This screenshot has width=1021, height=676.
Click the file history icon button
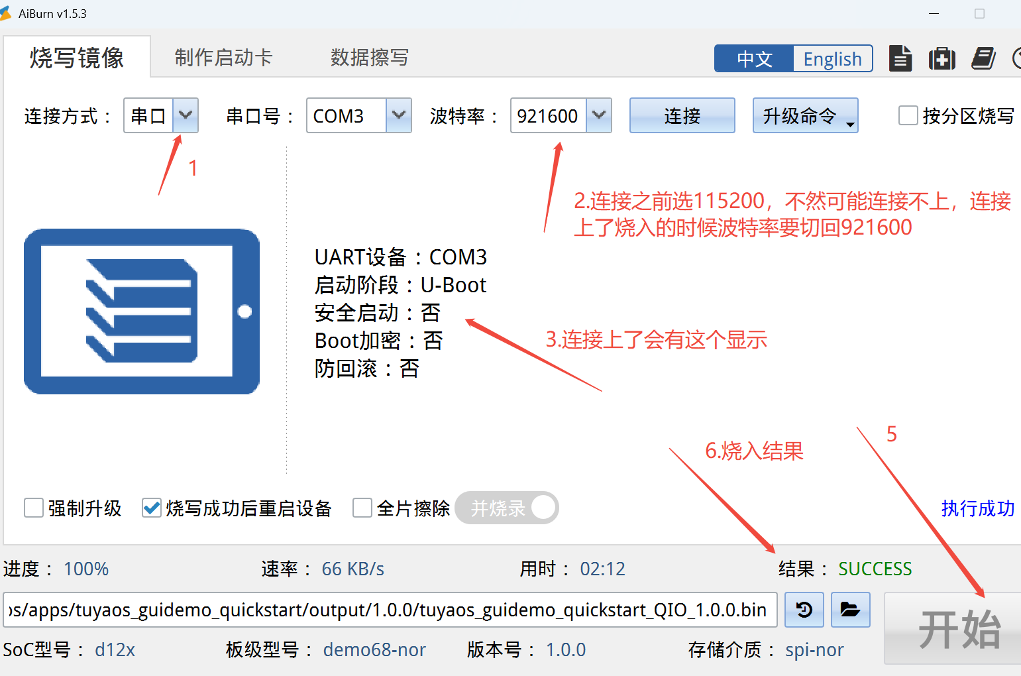coord(804,610)
